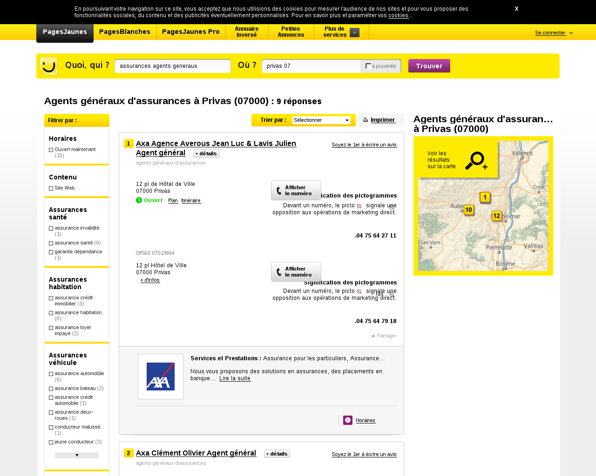
Task: Open the PagesJaunes tab
Action: (65, 33)
